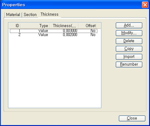Select the 0.002000 thickness value cell
Image resolution: width=150 pixels, height=126 pixels.
coord(70,35)
